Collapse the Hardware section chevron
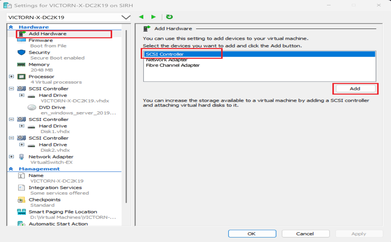Image resolution: width=391 pixels, height=242 pixels. pyautogui.click(x=11, y=27)
